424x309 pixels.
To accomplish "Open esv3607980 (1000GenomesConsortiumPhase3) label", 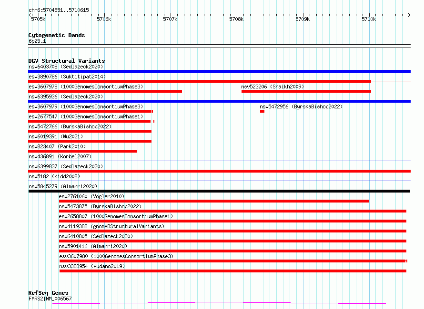I will pos(116,256).
